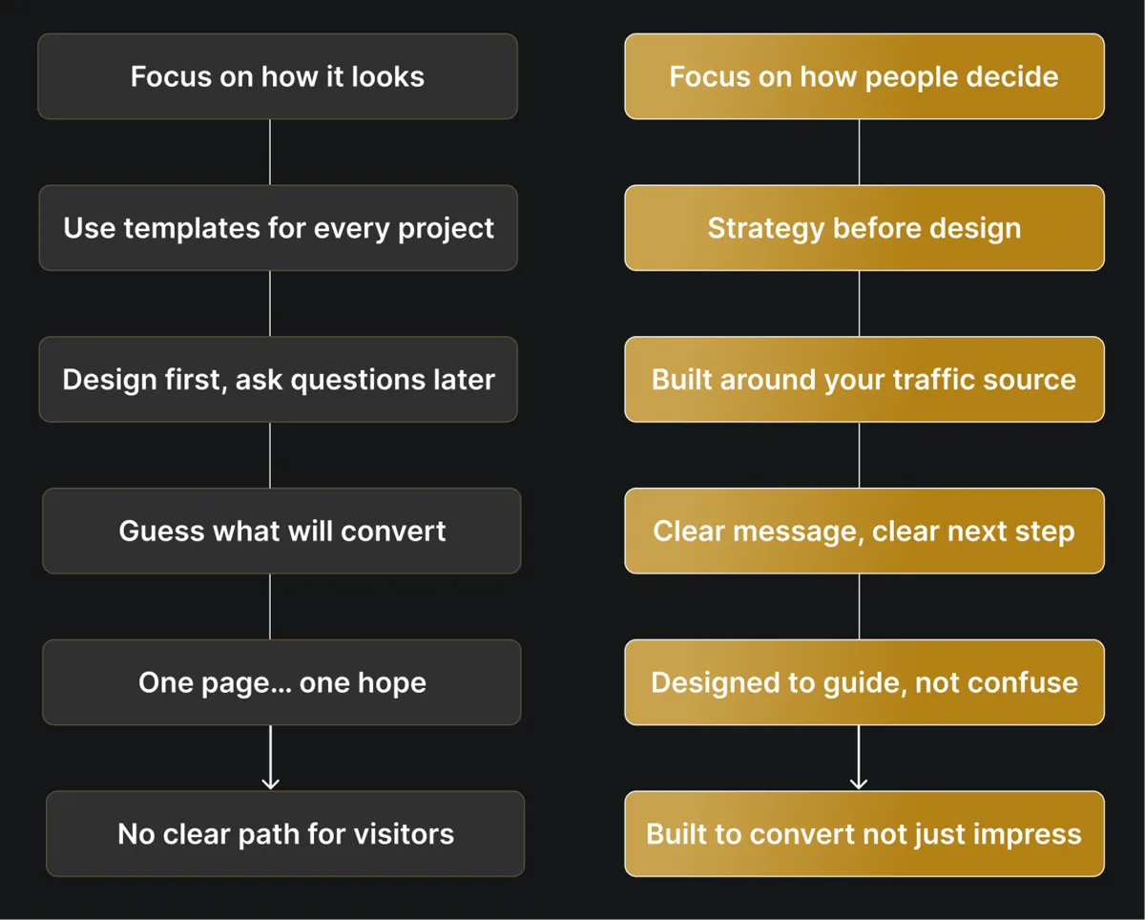The width and height of the screenshot is (1145, 920).
Task: Click arrowhead above 'Built to convert' box
Action: (859, 784)
